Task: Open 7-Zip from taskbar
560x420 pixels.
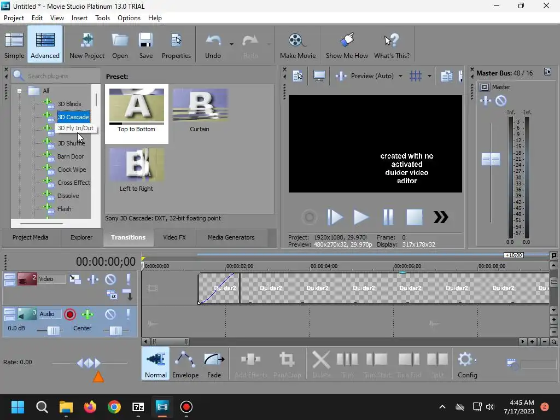Action: point(138,407)
